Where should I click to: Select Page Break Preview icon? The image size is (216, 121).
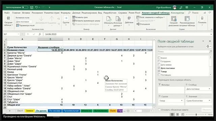click(x=183, y=114)
